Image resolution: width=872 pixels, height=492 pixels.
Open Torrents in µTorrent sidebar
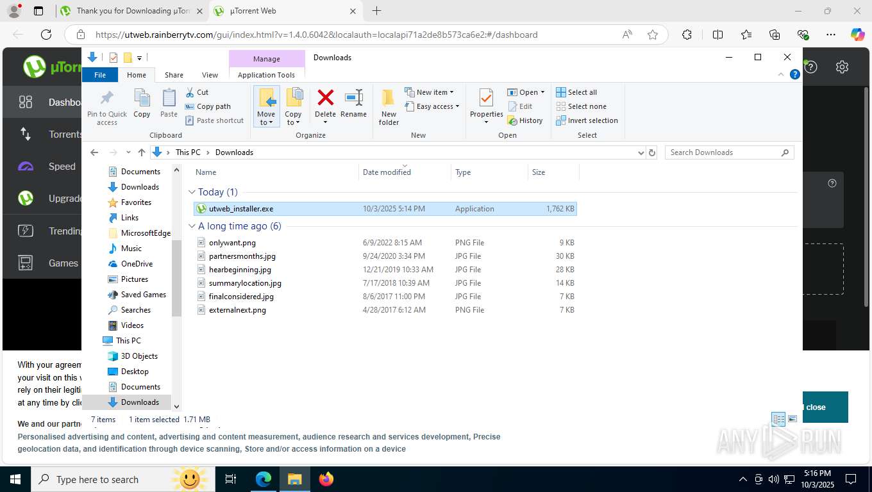pyautogui.click(x=42, y=135)
